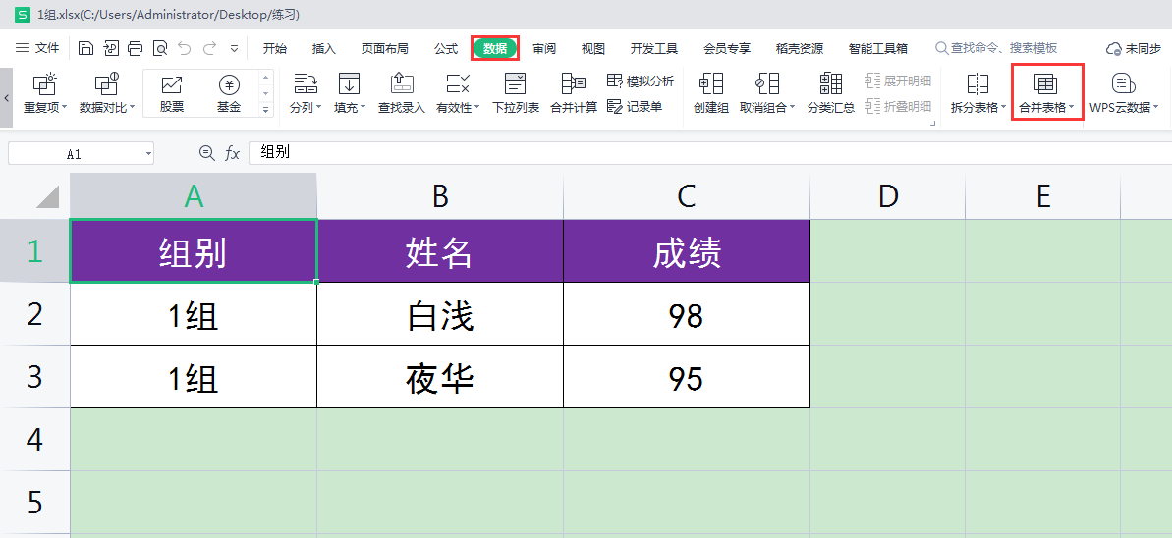Click the 未同步 cloud sync status
The image size is (1172, 538).
(x=1133, y=48)
